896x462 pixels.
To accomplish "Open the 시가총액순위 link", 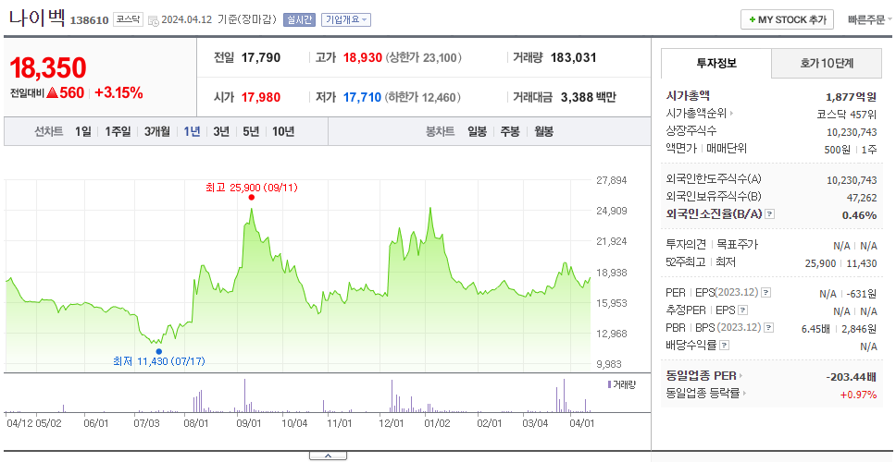I will (700, 114).
